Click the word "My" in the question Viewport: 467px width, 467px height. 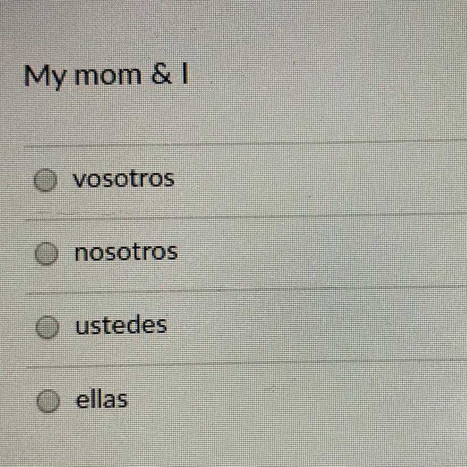click(x=45, y=77)
